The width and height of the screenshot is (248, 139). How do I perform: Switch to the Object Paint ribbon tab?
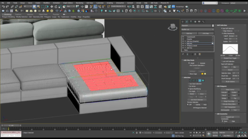(43, 14)
